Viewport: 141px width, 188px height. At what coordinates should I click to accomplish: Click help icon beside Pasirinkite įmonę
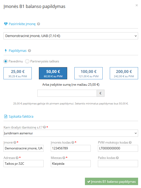click(38, 24)
